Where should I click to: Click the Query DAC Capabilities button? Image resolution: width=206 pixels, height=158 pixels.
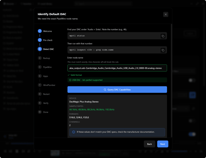(117, 90)
